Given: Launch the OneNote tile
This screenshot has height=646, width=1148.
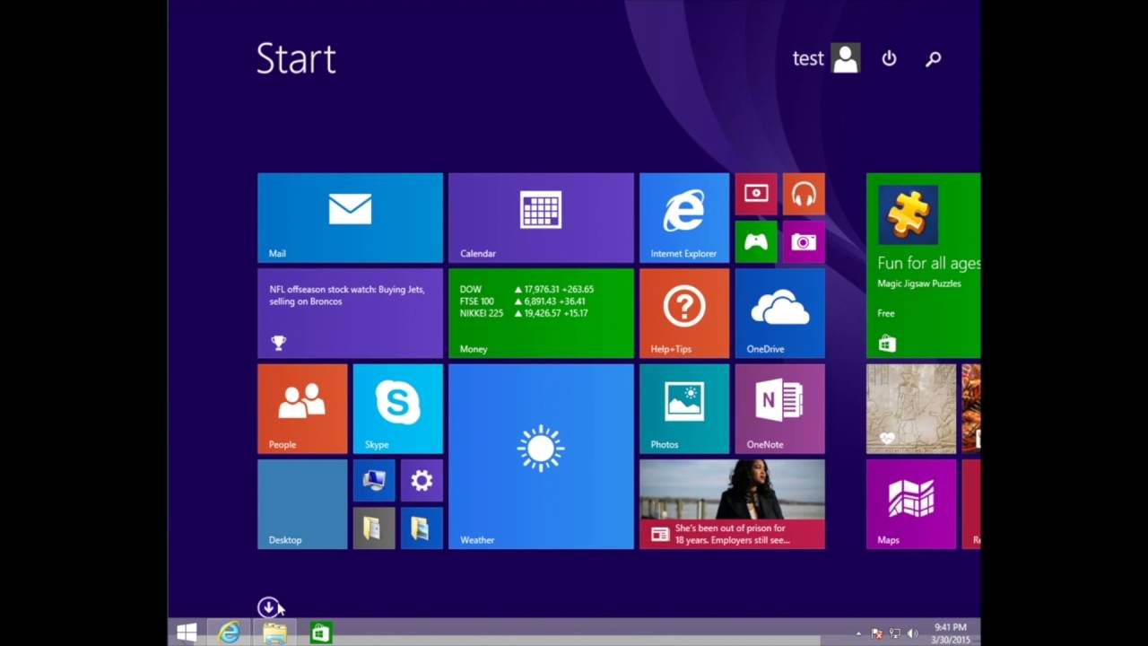Looking at the screenshot, I should (x=780, y=408).
